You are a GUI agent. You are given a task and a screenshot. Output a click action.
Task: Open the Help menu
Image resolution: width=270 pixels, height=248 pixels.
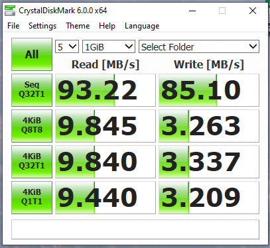coord(107,26)
